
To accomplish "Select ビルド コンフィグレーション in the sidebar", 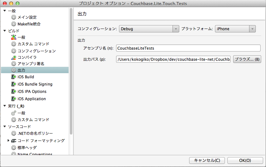I will (x=37, y=51).
